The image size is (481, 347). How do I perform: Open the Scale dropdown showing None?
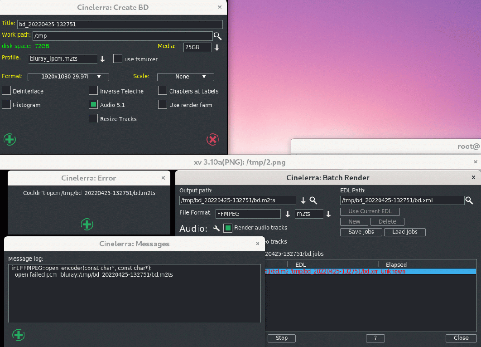185,77
